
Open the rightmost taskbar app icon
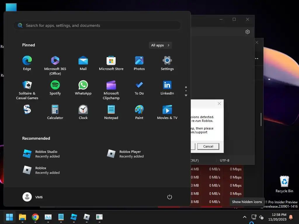(x=99, y=217)
